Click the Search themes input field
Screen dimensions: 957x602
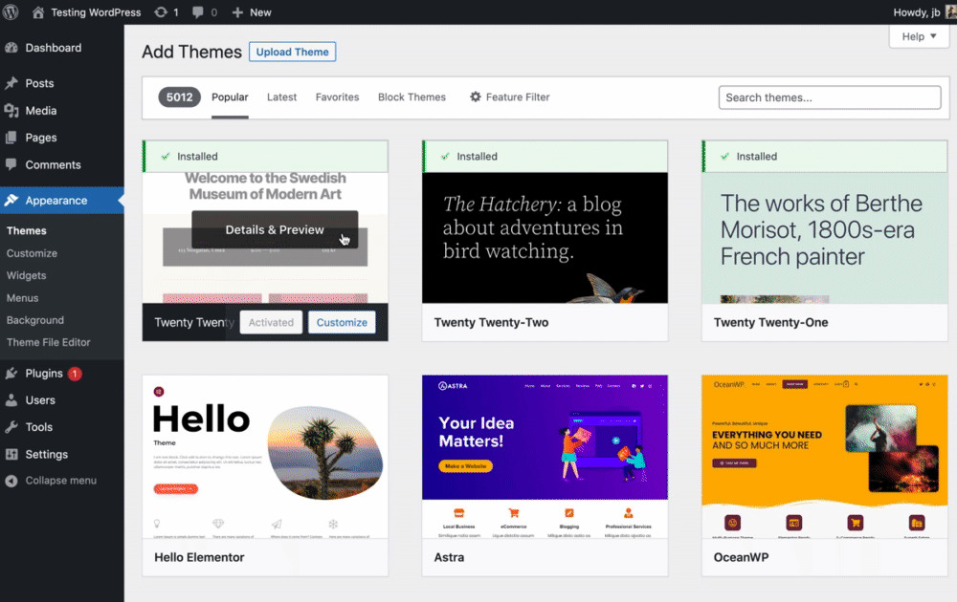(x=829, y=97)
